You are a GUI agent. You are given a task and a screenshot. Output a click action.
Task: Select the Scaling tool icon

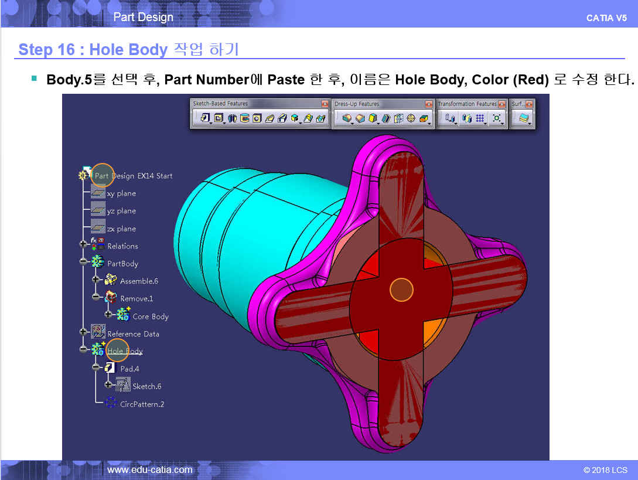(x=497, y=118)
